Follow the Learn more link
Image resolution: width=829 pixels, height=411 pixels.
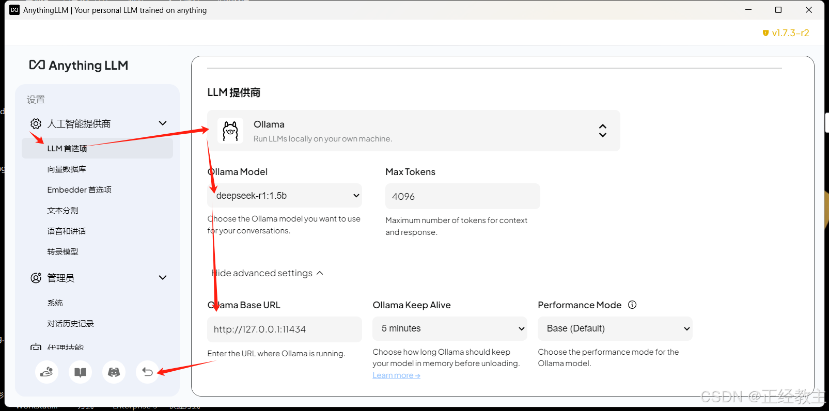[x=396, y=375]
